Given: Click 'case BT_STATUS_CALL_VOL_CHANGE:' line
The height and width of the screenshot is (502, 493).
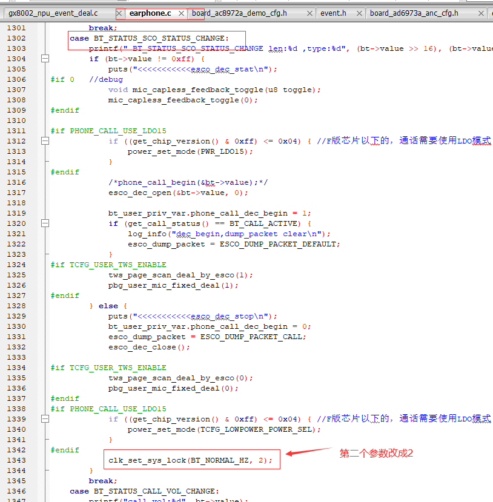Looking at the screenshot, I should click(x=144, y=491).
